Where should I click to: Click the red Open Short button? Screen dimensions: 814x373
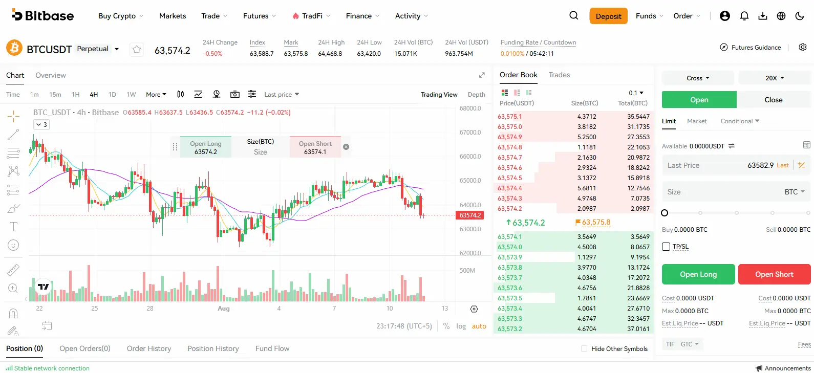(x=774, y=274)
